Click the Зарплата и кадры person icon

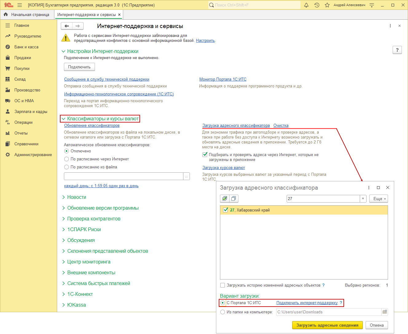point(8,112)
